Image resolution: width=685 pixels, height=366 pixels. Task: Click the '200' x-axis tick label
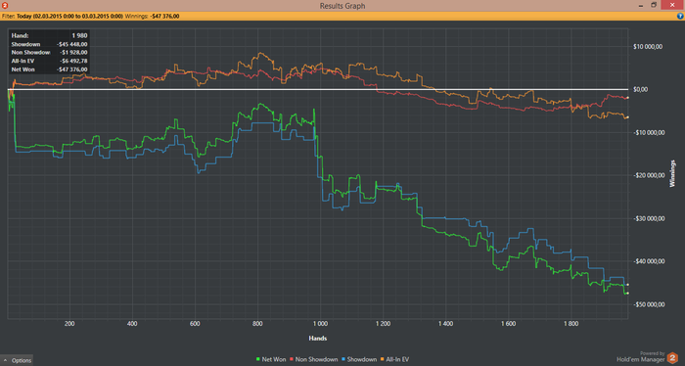click(x=69, y=324)
